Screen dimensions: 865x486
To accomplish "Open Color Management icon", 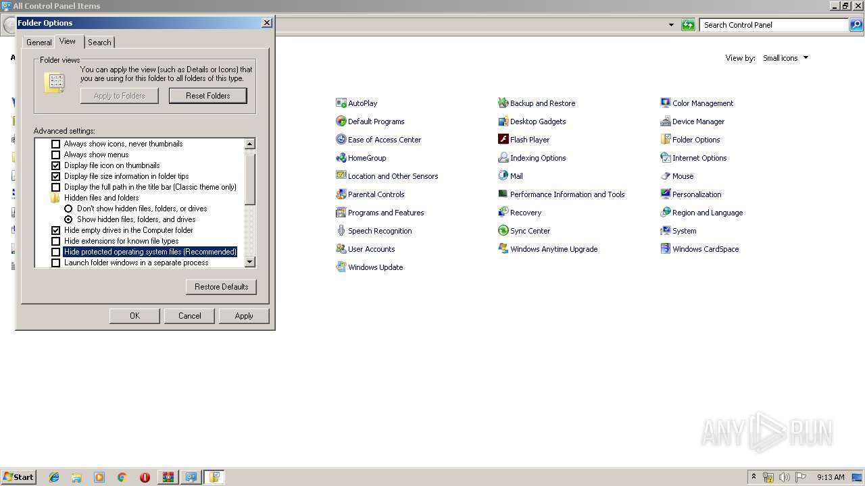I will point(665,103).
